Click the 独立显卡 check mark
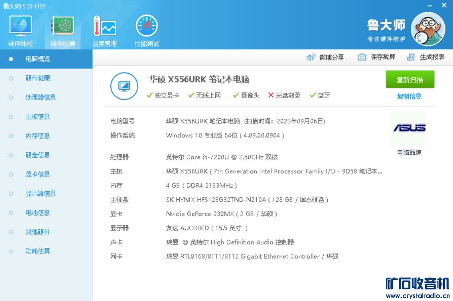The width and height of the screenshot is (453, 301). [x=149, y=95]
